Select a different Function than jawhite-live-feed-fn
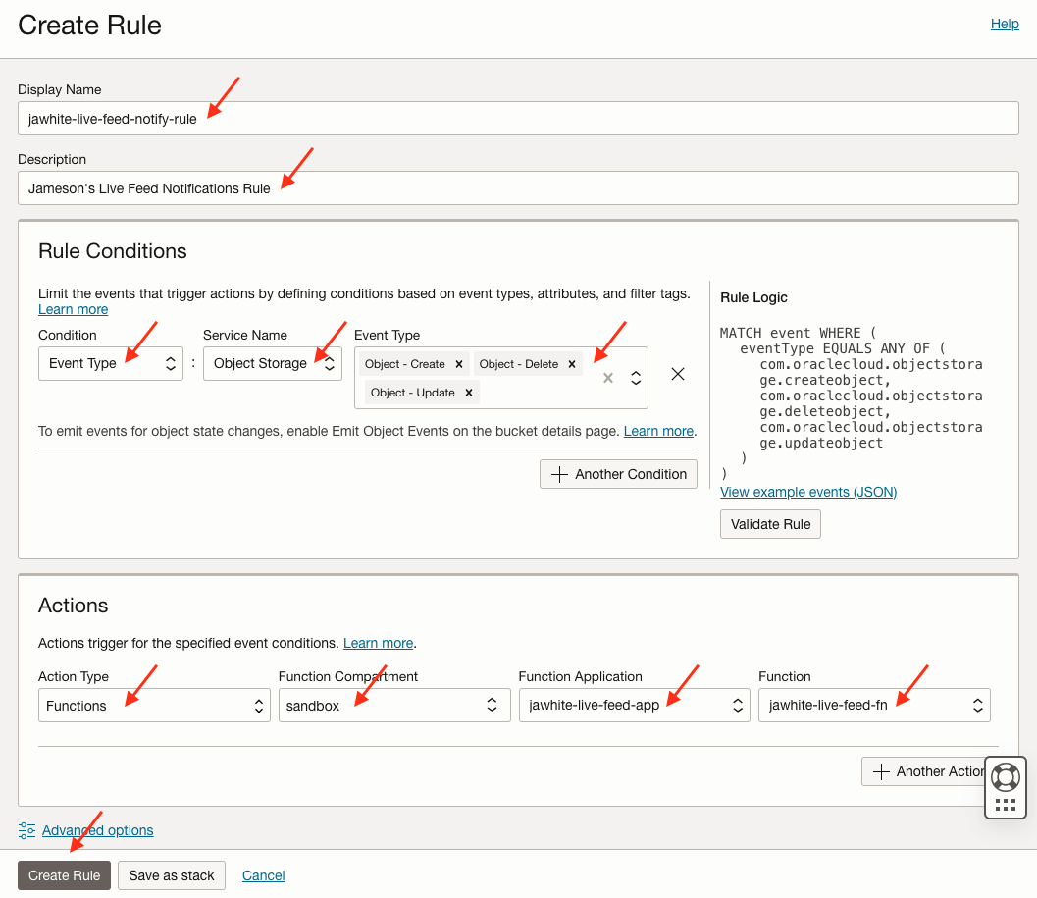 coord(873,705)
